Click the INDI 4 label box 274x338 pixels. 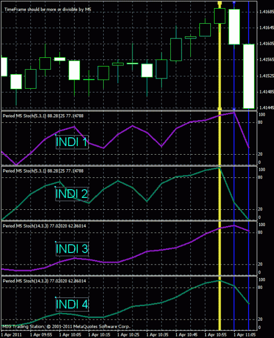click(72, 304)
